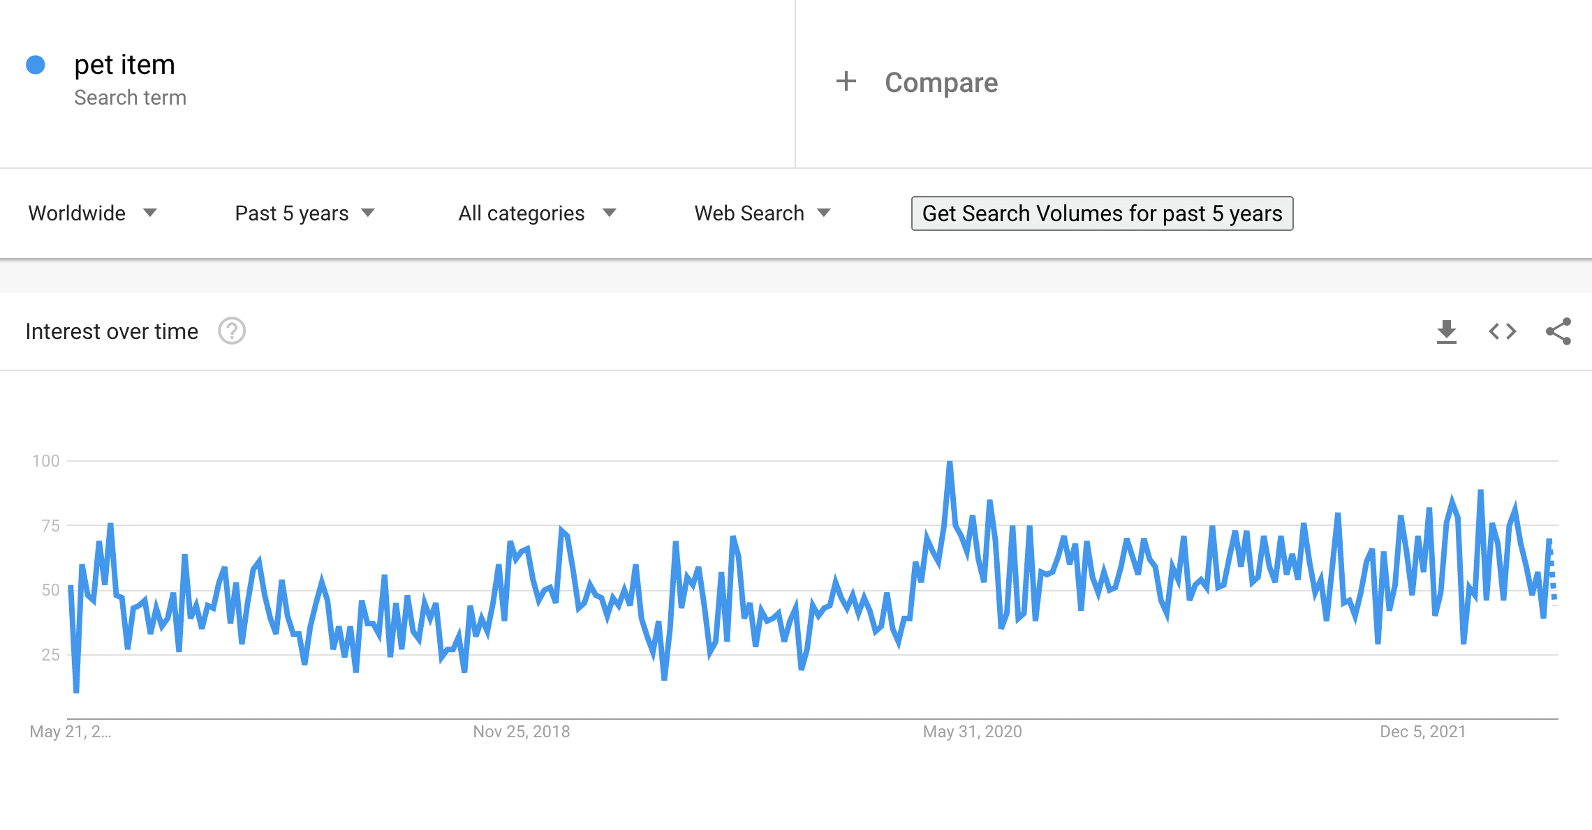Click Get Search Volumes for past 5 years

[x=1102, y=213]
